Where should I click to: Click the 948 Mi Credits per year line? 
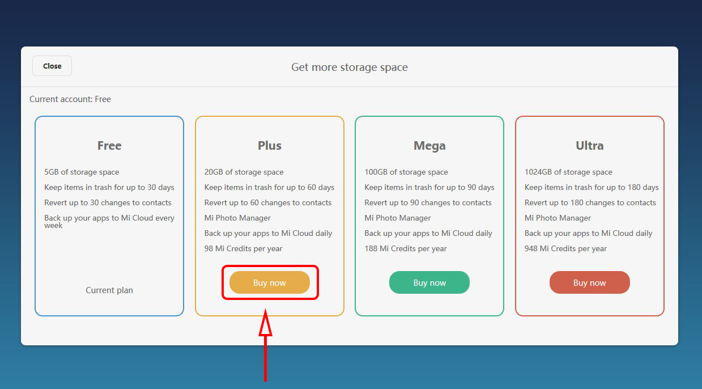coord(565,248)
